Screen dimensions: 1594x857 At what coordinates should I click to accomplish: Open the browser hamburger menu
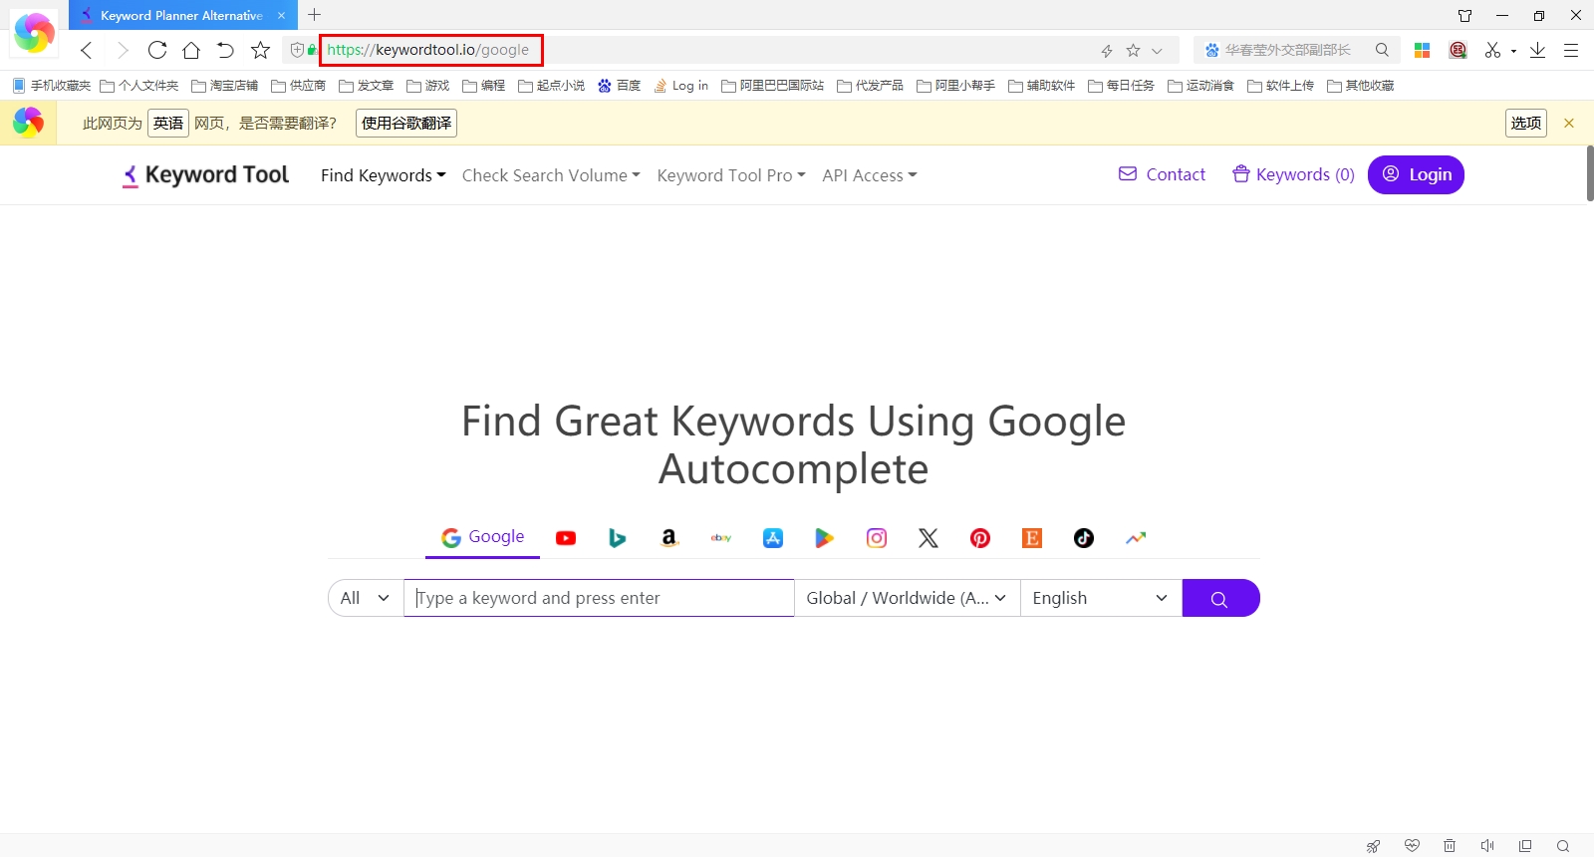tap(1571, 50)
